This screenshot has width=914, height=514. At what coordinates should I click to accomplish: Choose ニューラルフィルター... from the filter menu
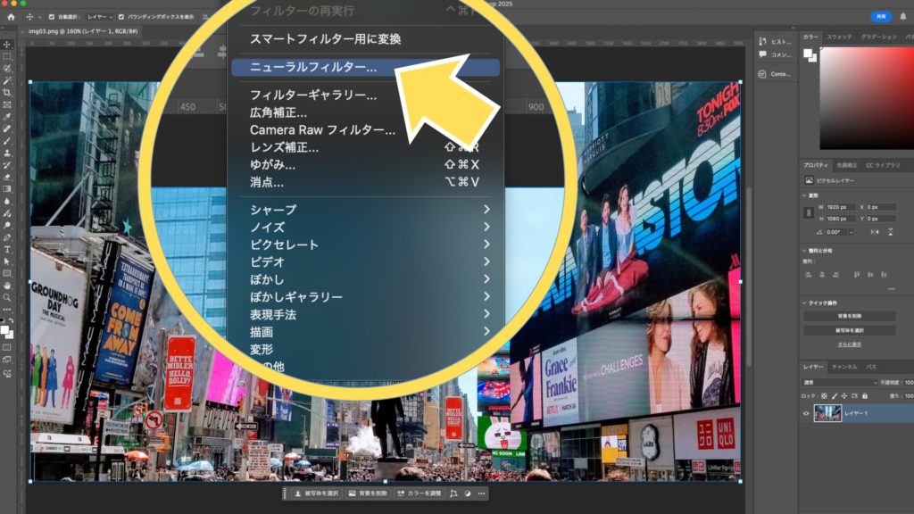pyautogui.click(x=312, y=67)
